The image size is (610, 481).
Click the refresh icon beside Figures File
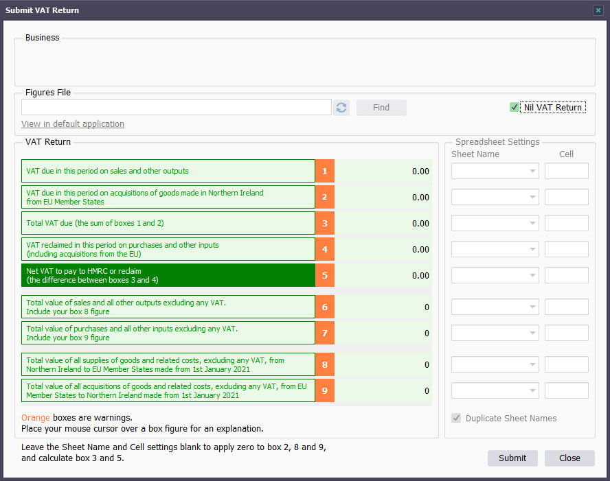click(341, 108)
